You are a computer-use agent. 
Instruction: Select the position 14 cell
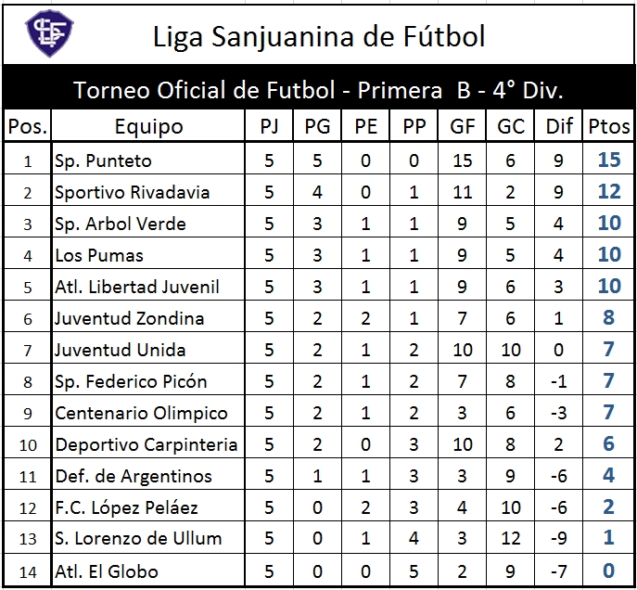28,571
